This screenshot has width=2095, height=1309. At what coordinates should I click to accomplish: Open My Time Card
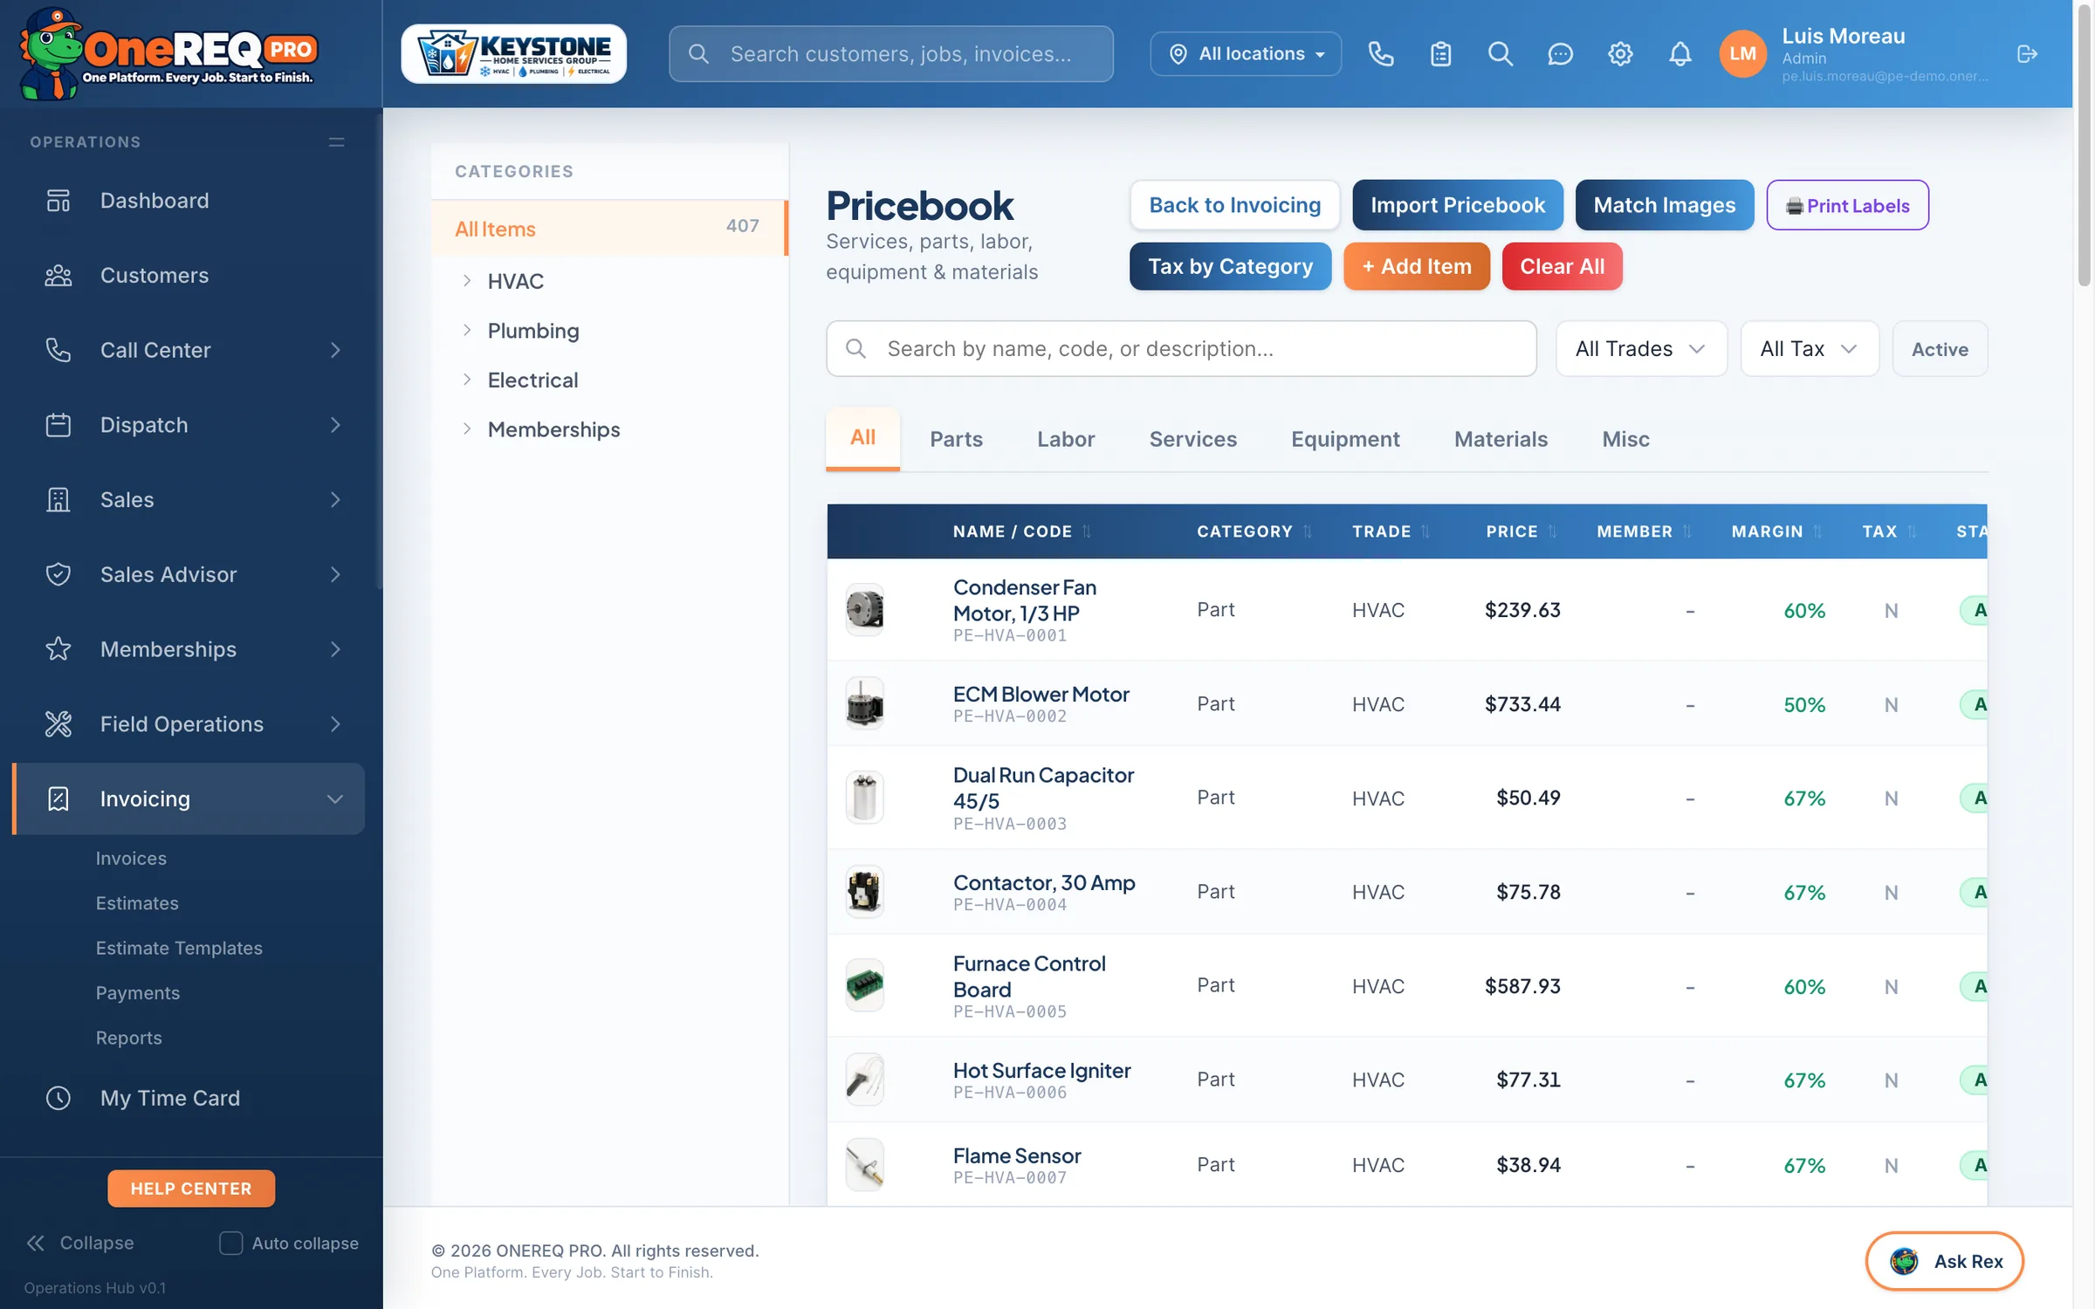(189, 1098)
